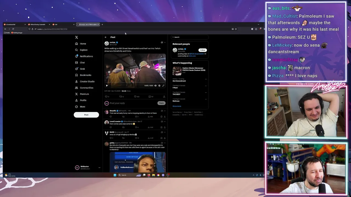
Task: Open Nothing Burger bookmark
Action: (x=17, y=33)
